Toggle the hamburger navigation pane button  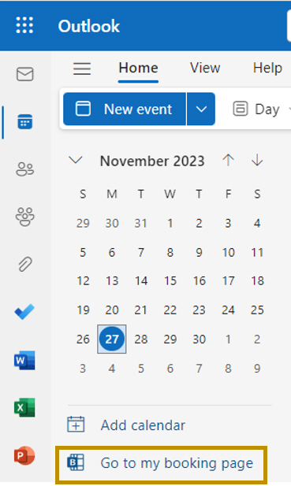[x=82, y=69]
